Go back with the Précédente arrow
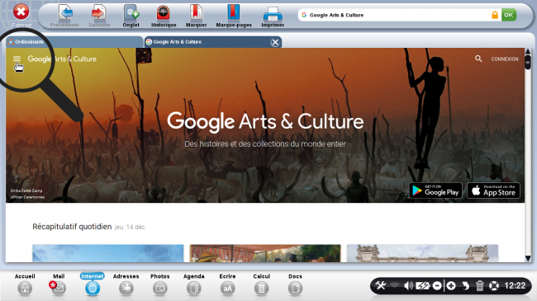 pyautogui.click(x=64, y=16)
